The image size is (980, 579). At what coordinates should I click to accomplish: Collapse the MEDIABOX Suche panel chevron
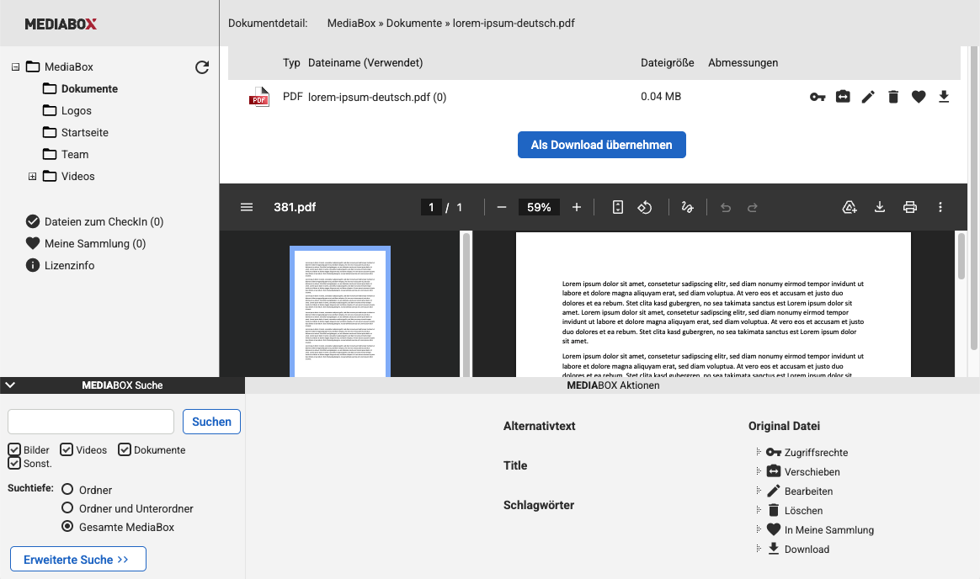tap(10, 385)
